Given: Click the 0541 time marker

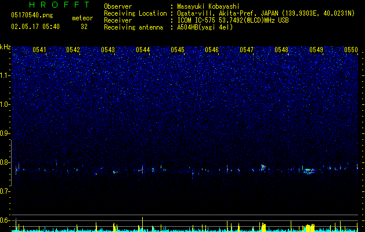Looking at the screenshot, I should 39,50.
